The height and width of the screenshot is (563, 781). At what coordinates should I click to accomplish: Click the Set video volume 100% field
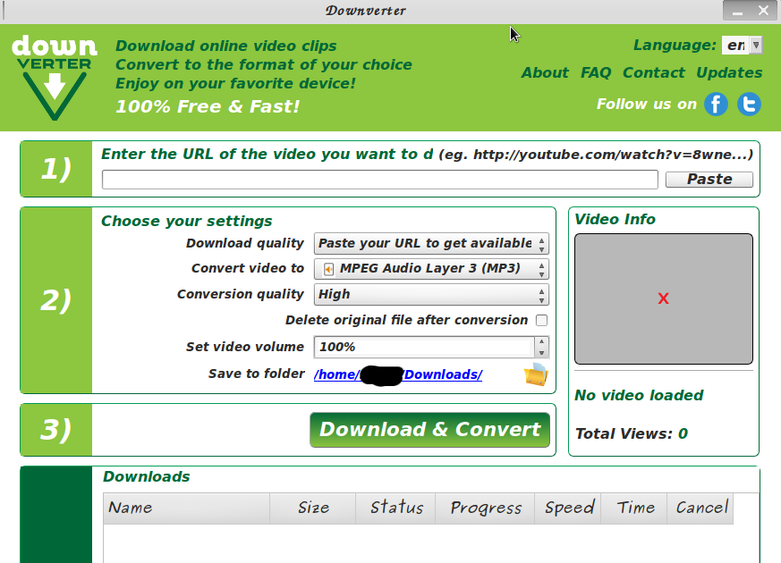point(424,347)
